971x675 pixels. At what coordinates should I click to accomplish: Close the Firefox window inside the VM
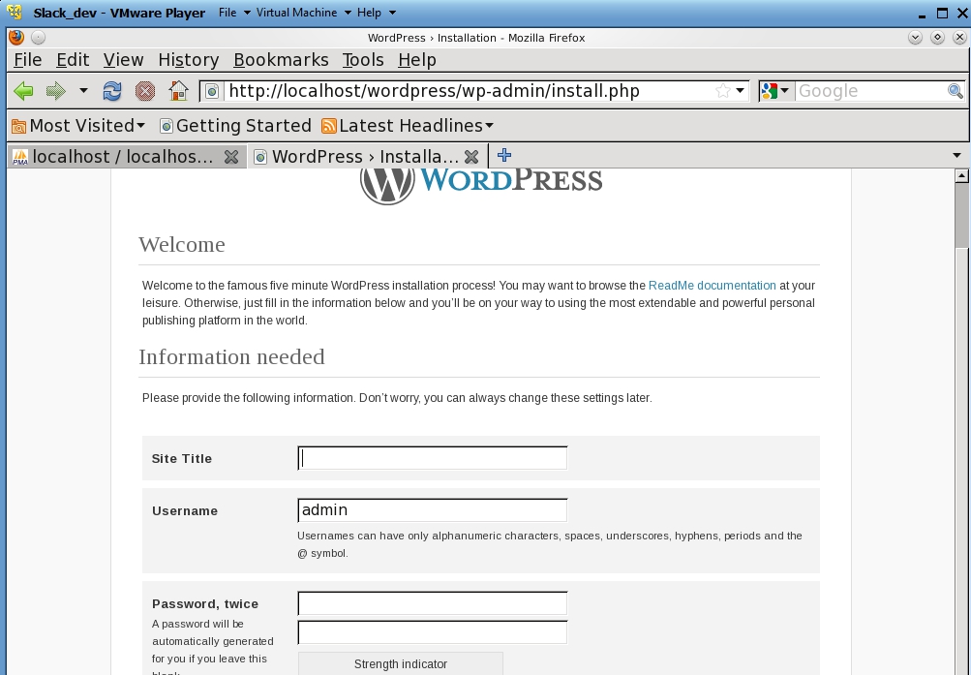coord(959,38)
